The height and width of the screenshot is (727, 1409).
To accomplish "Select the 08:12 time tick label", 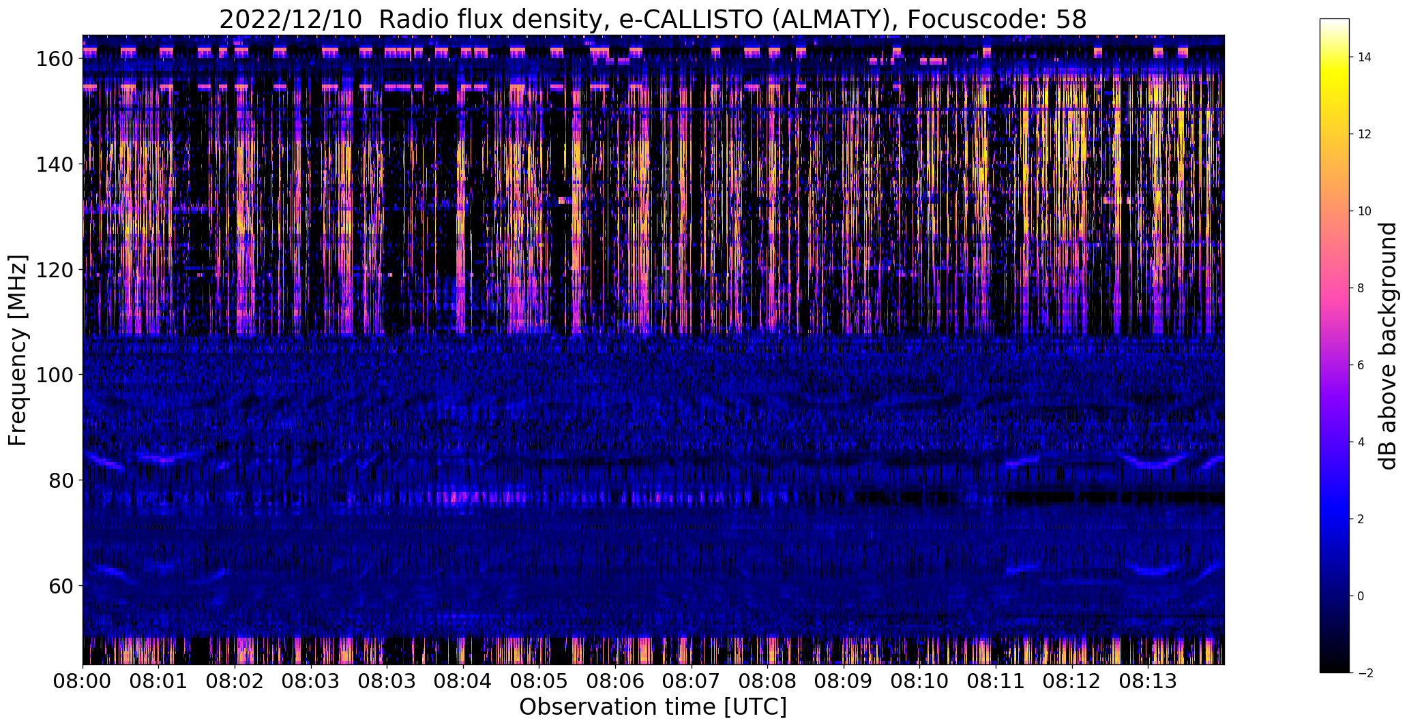I will click(x=1072, y=681).
